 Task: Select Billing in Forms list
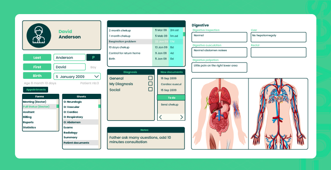tap(39, 117)
